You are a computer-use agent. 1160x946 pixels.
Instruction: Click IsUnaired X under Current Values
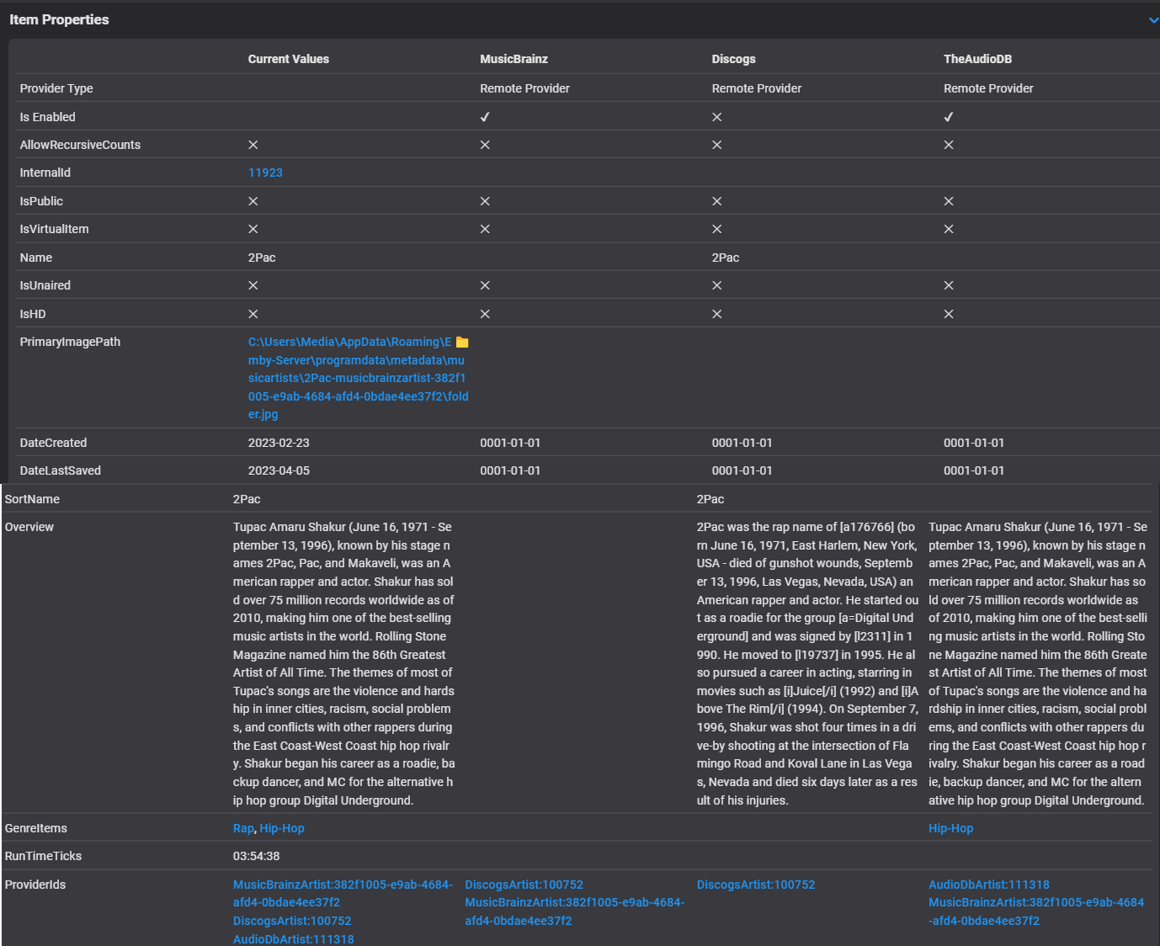[253, 285]
